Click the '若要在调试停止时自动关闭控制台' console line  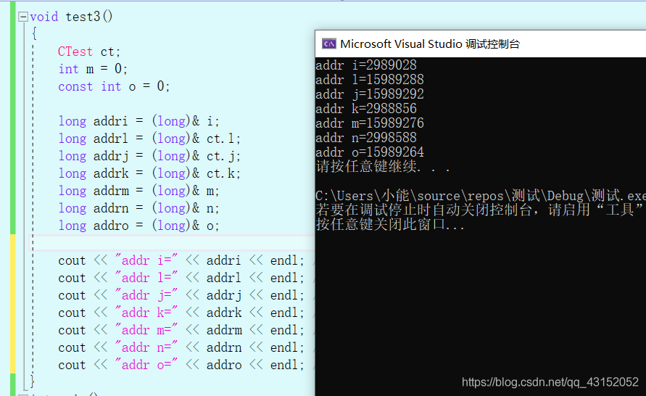[x=481, y=210]
